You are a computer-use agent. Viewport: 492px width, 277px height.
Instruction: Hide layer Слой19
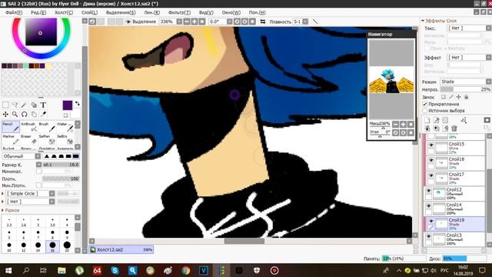tap(431, 221)
